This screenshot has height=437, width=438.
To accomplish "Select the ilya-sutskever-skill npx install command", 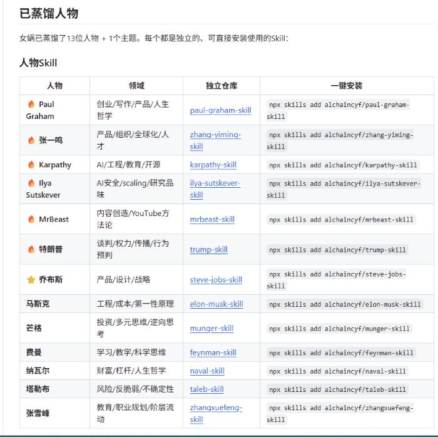I will [x=344, y=189].
